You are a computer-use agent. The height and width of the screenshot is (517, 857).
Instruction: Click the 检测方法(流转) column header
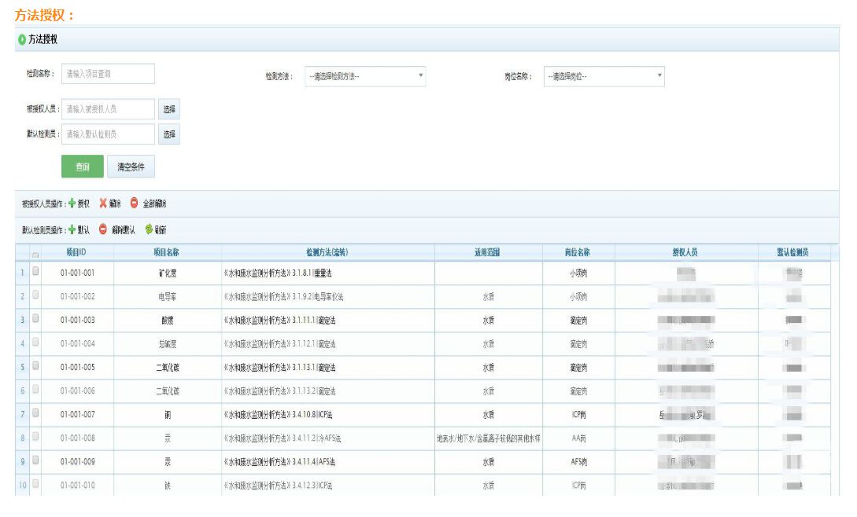click(327, 252)
